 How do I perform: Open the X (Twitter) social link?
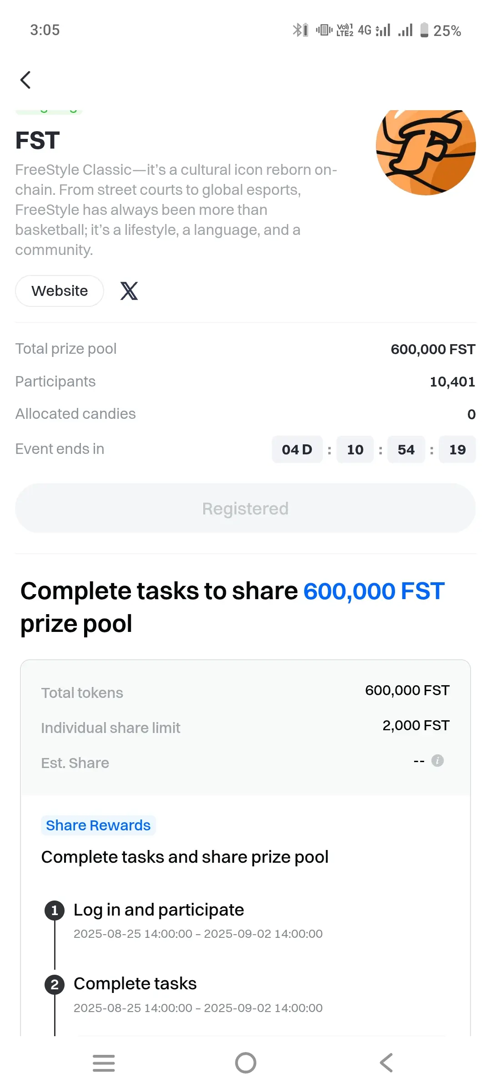[129, 291]
